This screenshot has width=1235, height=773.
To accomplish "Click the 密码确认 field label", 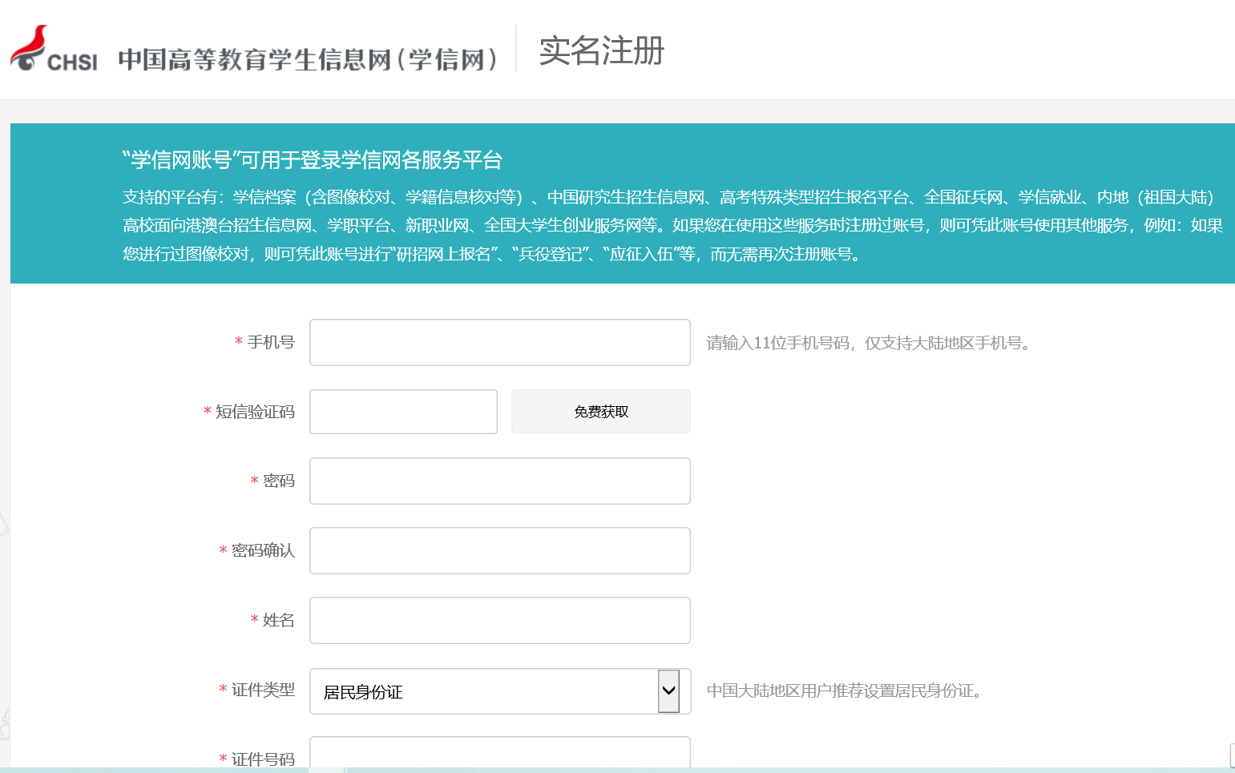I will [x=263, y=551].
